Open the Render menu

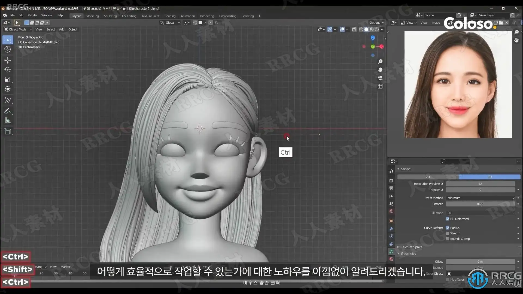coord(32,15)
